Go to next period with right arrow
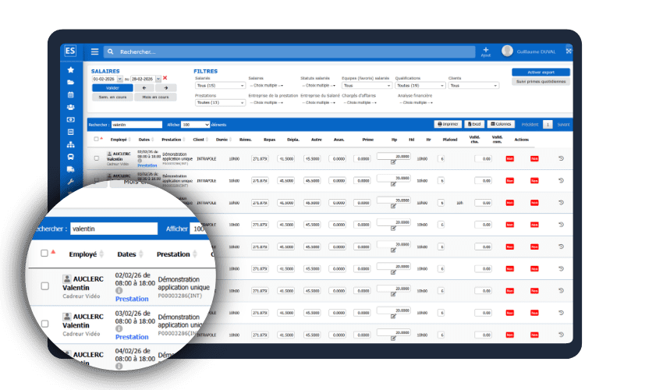 click(165, 88)
